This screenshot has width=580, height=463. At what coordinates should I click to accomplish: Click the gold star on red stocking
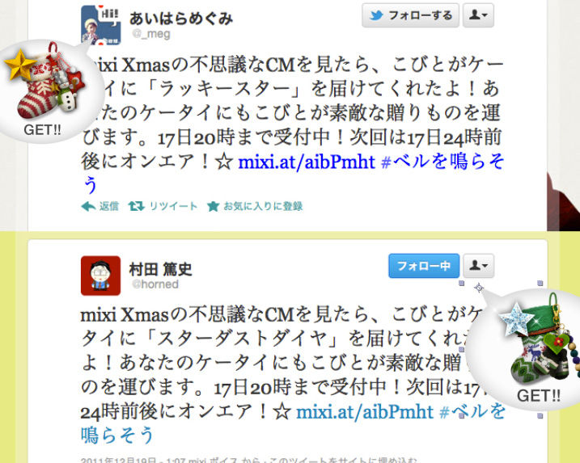click(19, 65)
